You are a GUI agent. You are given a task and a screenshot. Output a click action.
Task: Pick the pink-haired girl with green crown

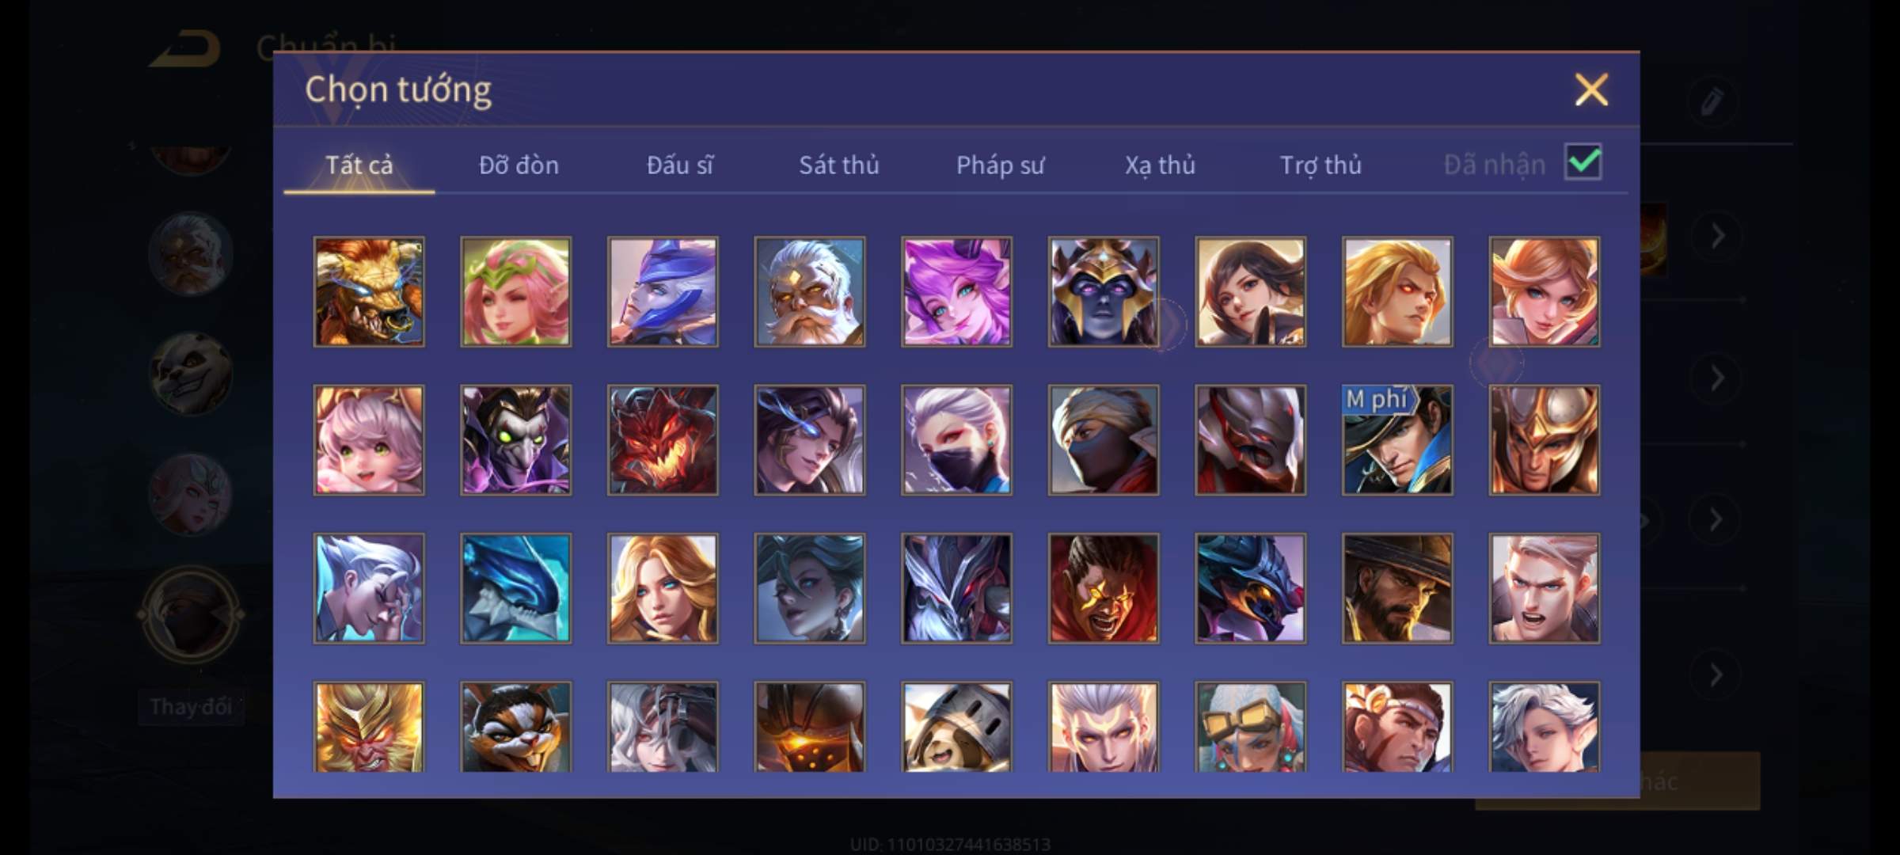pos(515,292)
